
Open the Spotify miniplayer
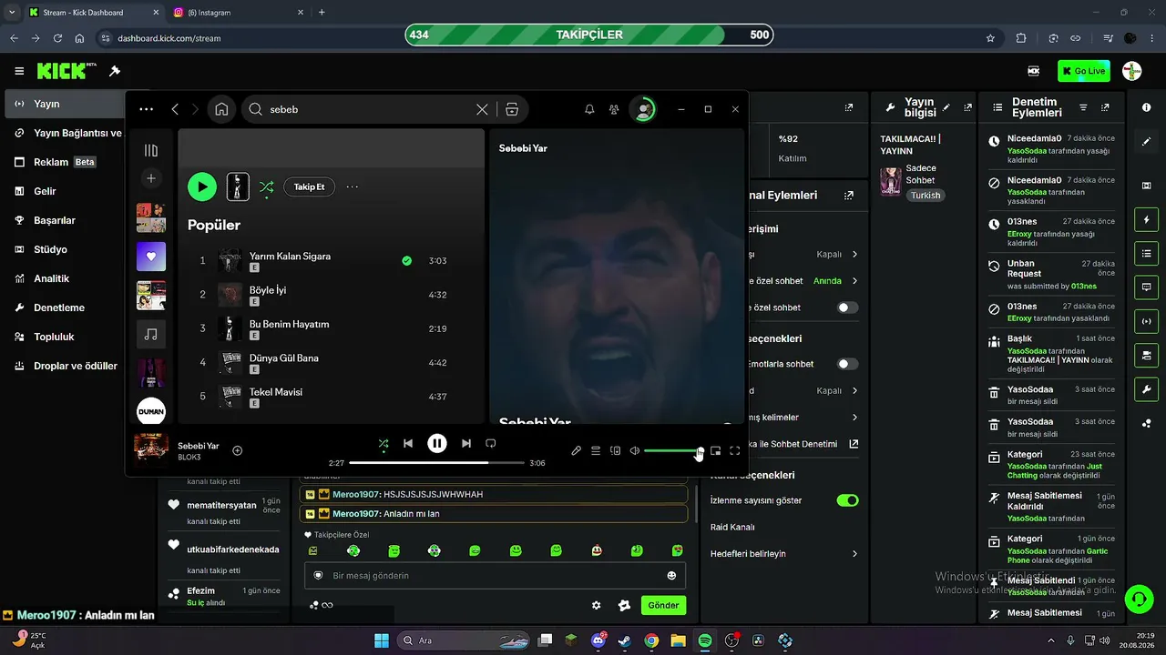[x=715, y=450]
